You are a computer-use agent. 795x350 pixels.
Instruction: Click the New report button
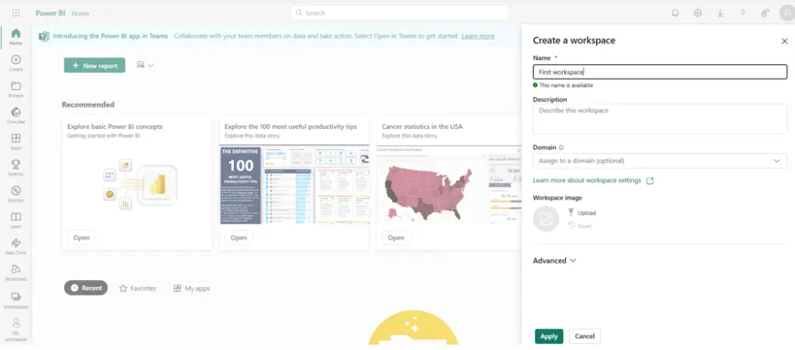coord(94,65)
